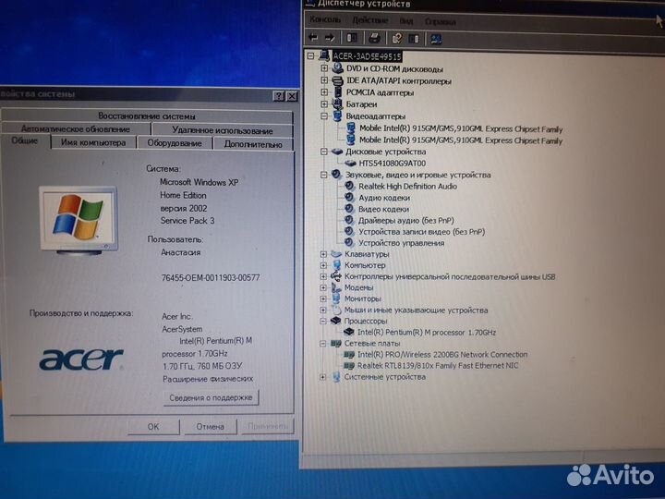
Task: Open the Справка menu
Action: click(x=441, y=21)
